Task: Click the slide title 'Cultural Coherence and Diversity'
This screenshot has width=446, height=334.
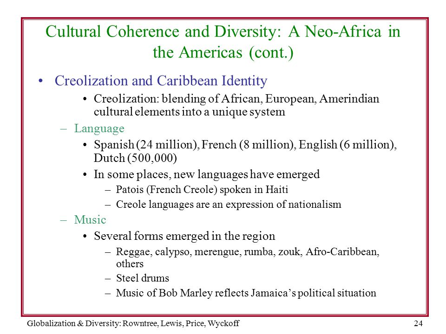Action: coord(223,42)
